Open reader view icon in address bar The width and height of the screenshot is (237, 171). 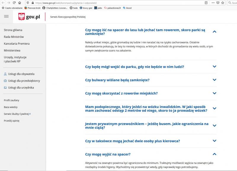206,3
